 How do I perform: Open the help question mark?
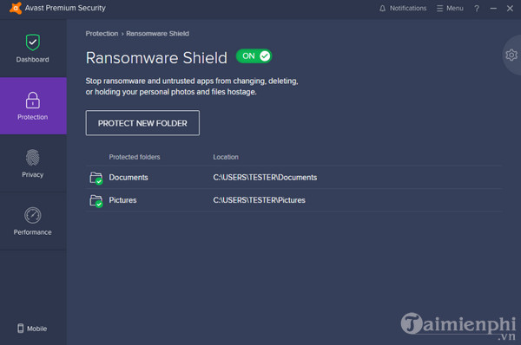[477, 9]
